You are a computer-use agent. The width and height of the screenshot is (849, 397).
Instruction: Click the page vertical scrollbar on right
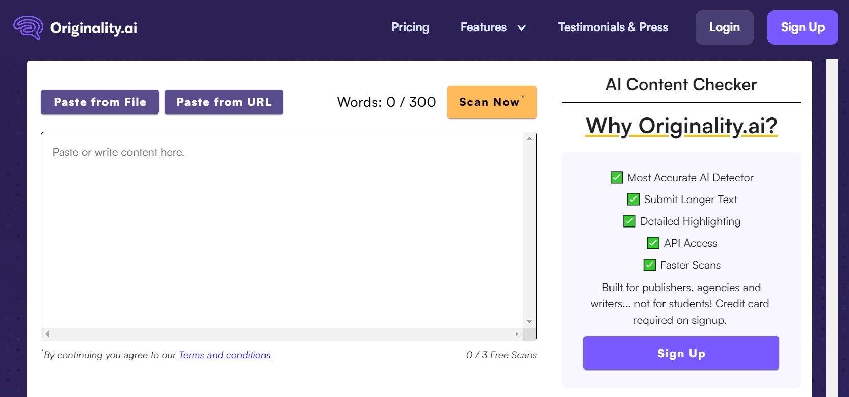point(832,228)
